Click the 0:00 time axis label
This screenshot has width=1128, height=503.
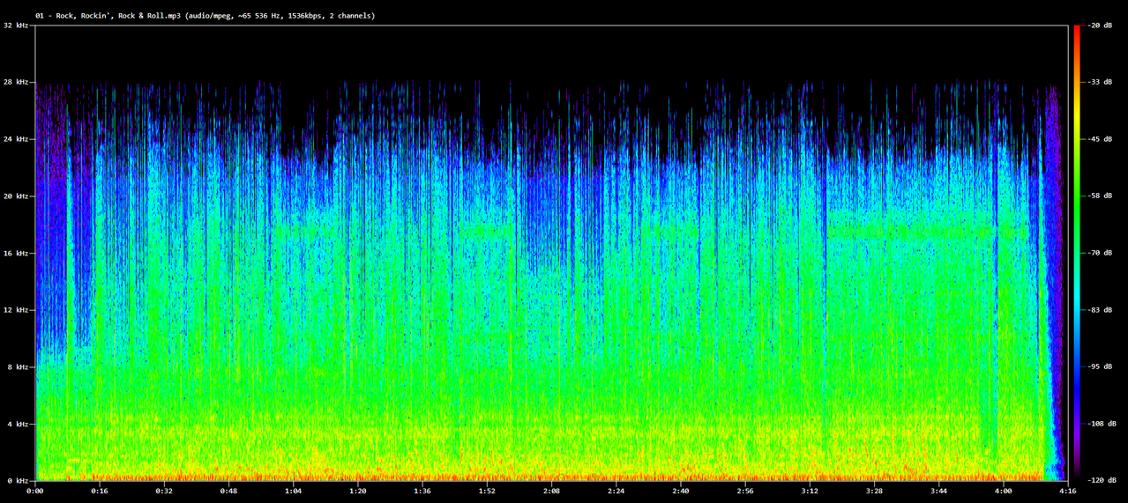[x=35, y=491]
